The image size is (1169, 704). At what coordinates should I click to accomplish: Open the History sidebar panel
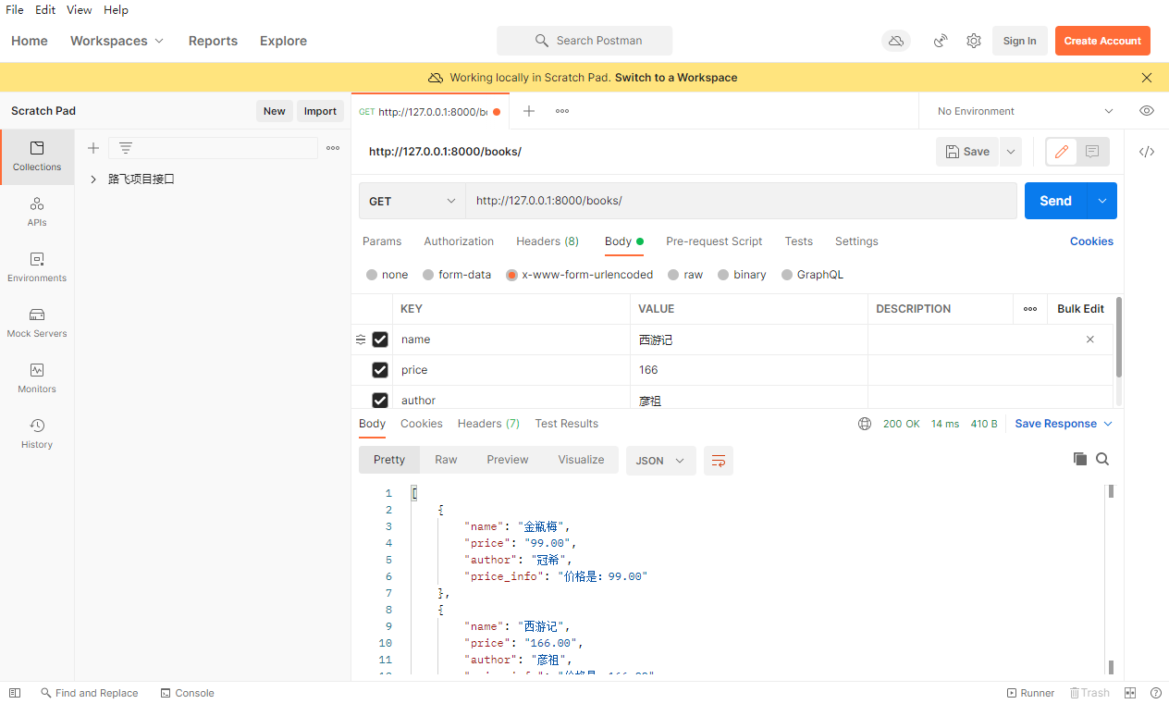37,434
